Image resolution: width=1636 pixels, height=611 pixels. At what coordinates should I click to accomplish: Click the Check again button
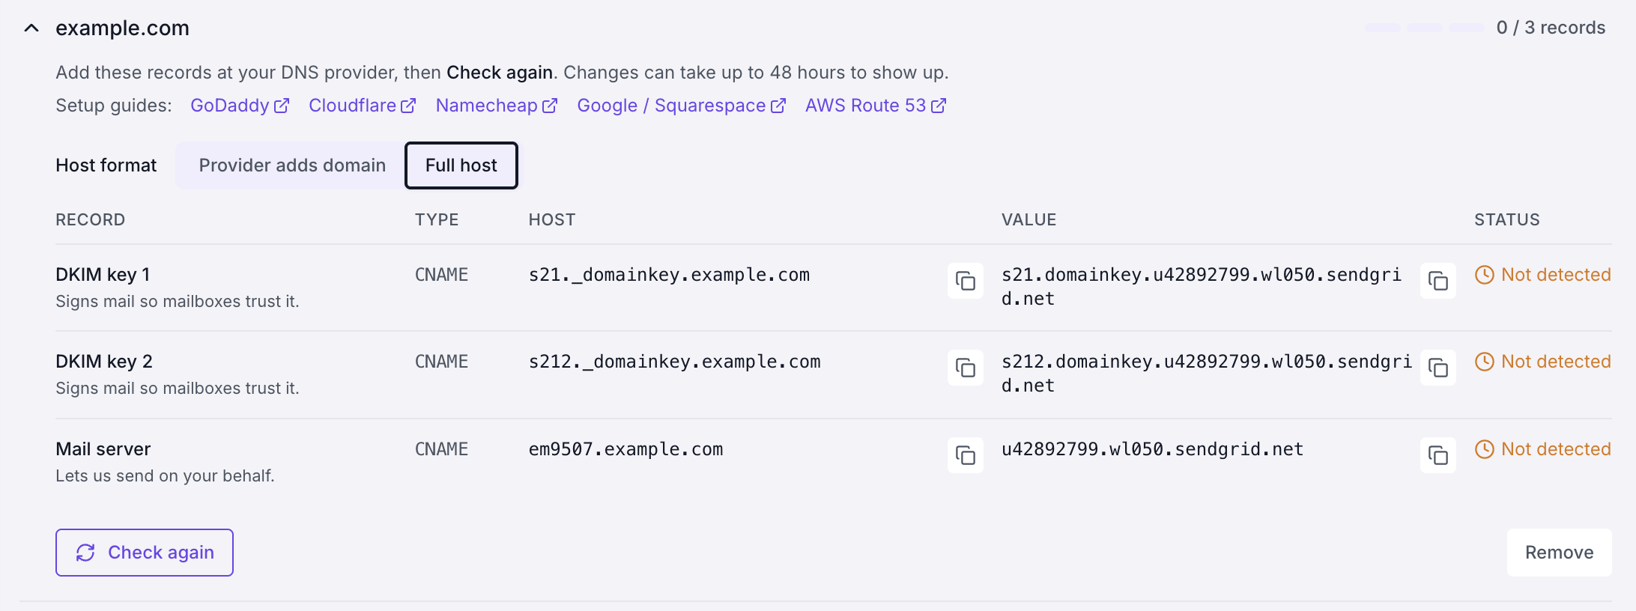(x=145, y=553)
